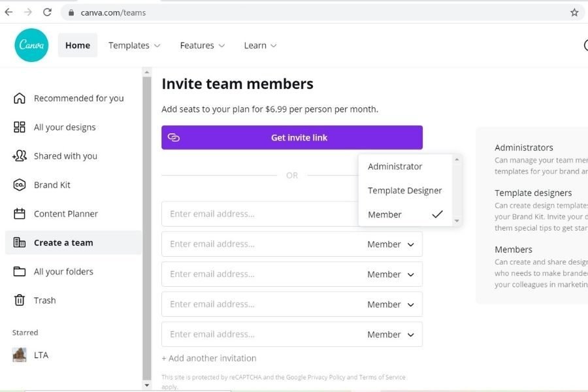Expand the Templates menu
The width and height of the screenshot is (588, 392).
tap(134, 45)
